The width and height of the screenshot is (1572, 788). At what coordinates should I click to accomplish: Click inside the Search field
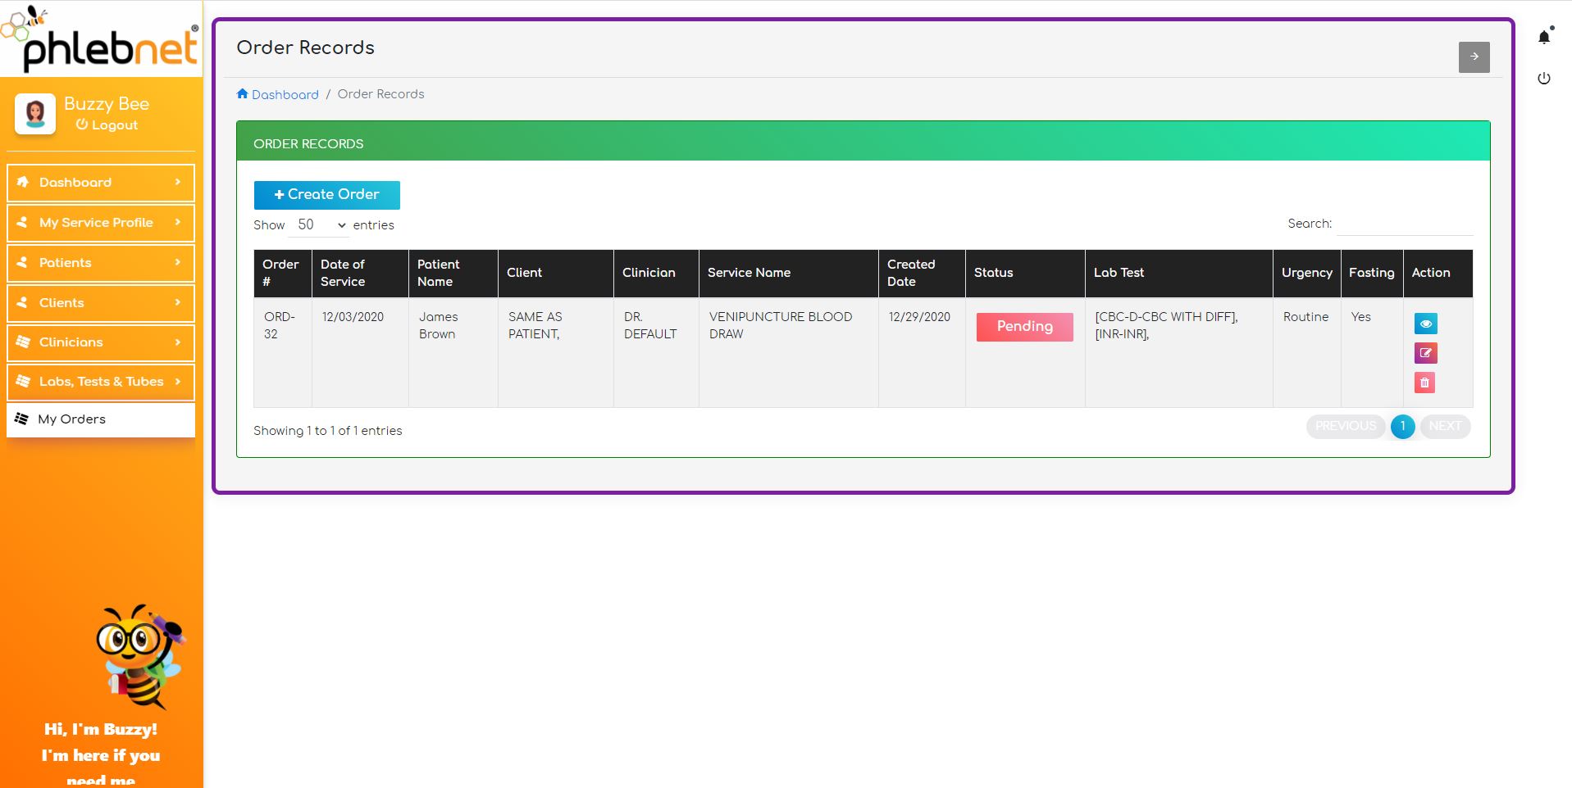(x=1404, y=224)
